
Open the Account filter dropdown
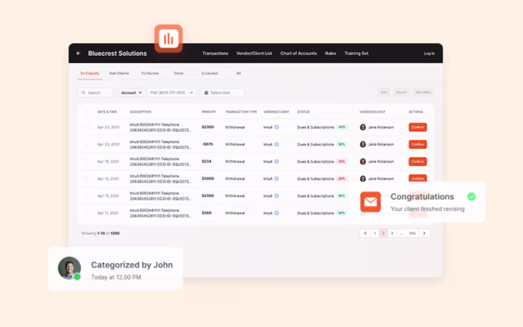131,93
